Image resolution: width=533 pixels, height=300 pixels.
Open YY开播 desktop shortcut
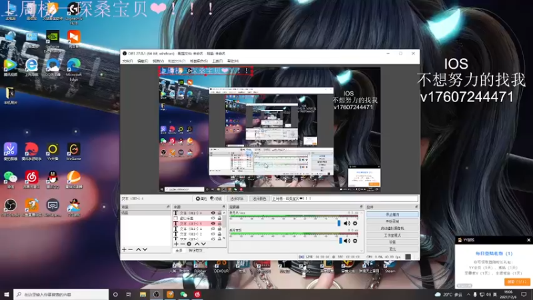click(53, 152)
